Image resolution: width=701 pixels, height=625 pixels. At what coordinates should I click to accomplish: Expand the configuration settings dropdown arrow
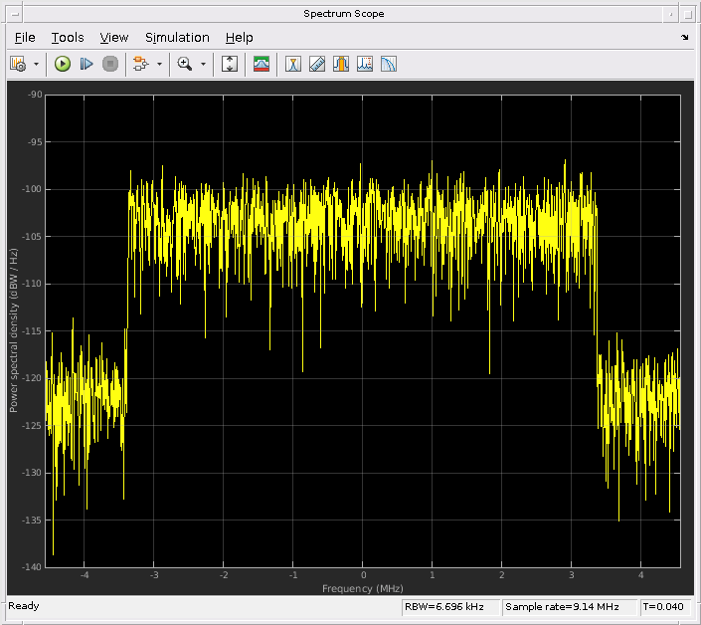[x=37, y=64]
